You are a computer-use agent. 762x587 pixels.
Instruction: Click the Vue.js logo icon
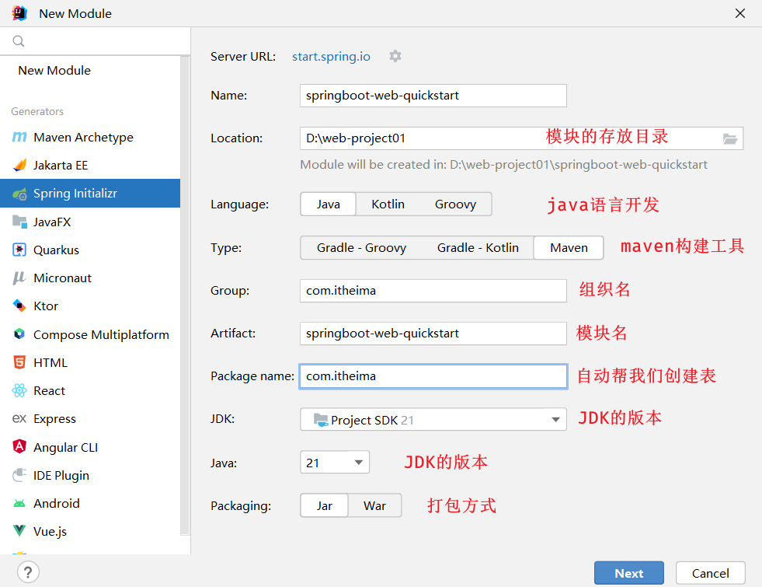(19, 530)
